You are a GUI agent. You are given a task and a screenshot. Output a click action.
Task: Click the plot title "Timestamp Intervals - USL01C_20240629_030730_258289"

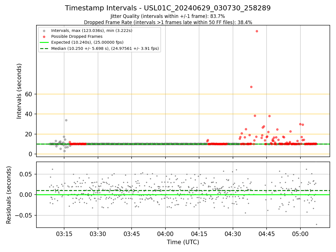(x=168, y=8)
